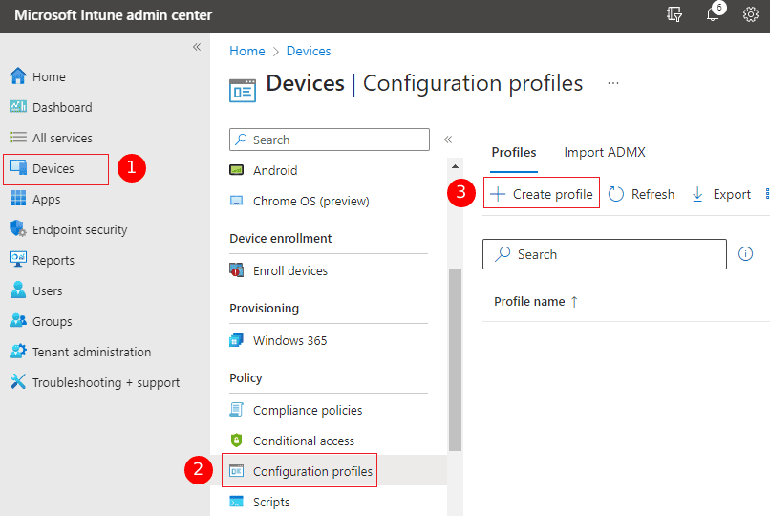The image size is (770, 516).
Task: Click the Troubleshooting + support wrench icon
Action: 17,382
